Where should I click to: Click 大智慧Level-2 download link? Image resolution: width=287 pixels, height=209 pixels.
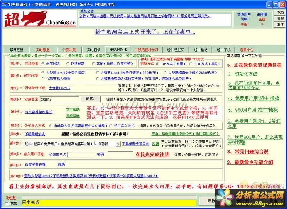click(59, 88)
